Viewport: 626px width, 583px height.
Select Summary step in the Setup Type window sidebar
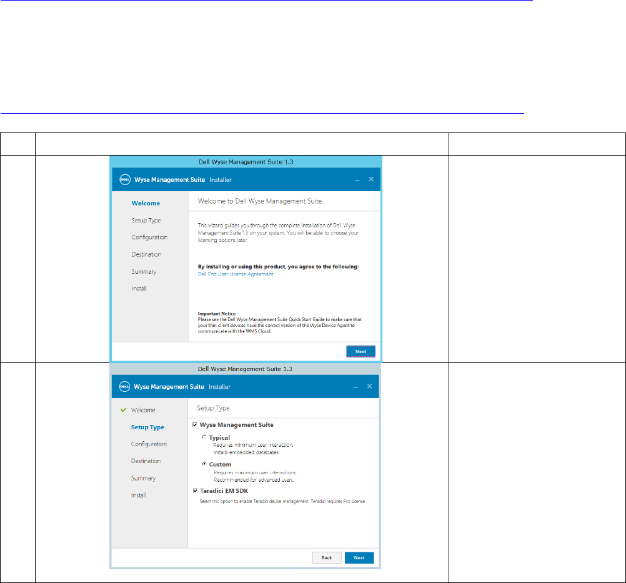143,479
